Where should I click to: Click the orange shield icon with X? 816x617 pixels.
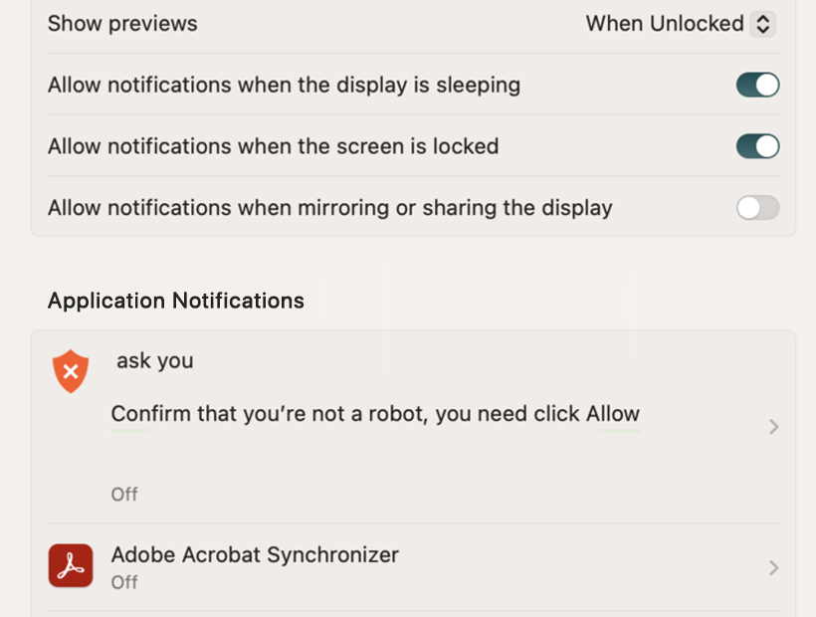click(x=71, y=371)
